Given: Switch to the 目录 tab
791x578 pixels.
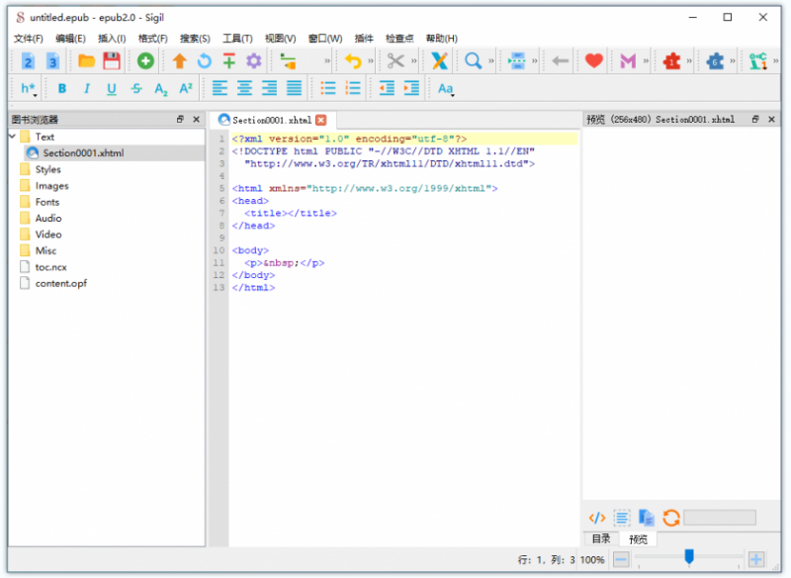Looking at the screenshot, I should (x=601, y=538).
